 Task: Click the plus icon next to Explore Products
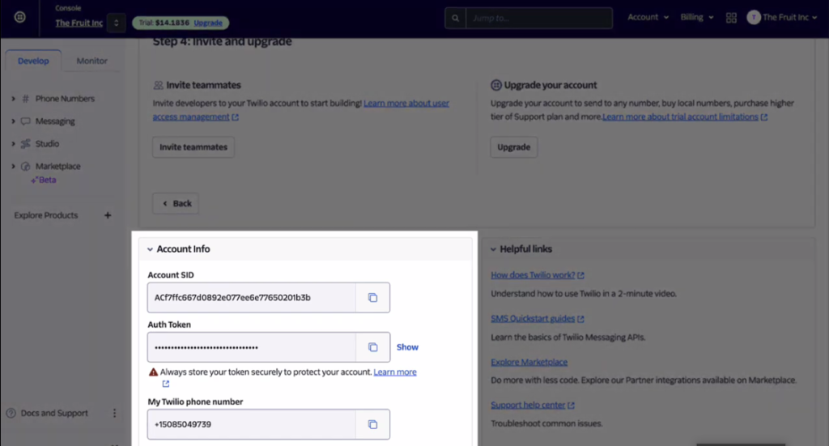(x=108, y=215)
